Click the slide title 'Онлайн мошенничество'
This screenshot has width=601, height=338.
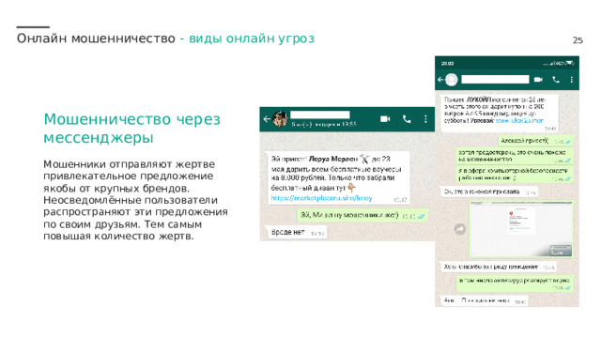96,38
